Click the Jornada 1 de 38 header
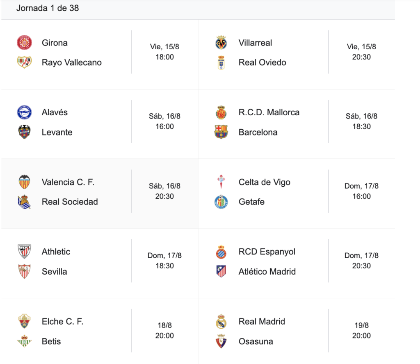This screenshot has height=364, width=420. pos(48,8)
